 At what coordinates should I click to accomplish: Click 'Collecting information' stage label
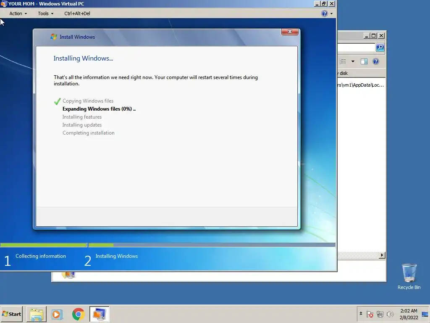click(41, 256)
